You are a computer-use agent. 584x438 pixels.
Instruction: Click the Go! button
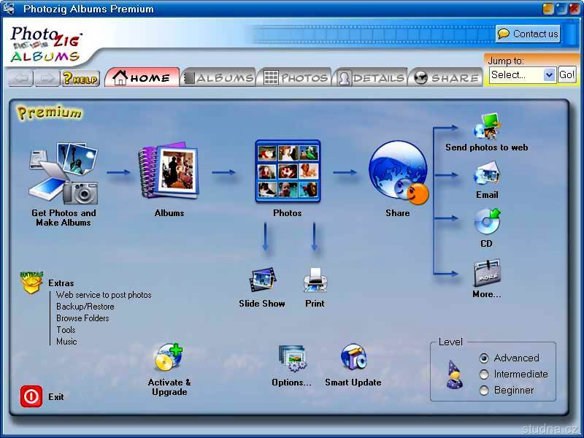click(x=567, y=74)
